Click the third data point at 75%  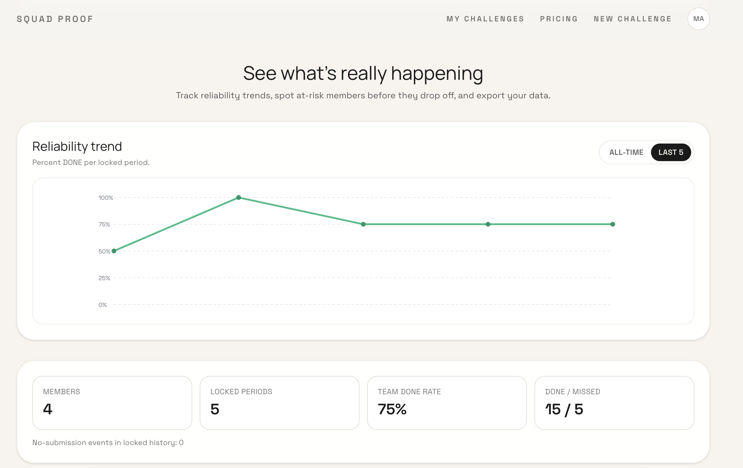[363, 224]
